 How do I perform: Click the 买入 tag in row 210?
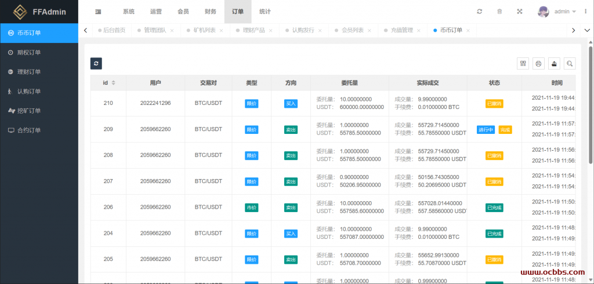point(291,104)
